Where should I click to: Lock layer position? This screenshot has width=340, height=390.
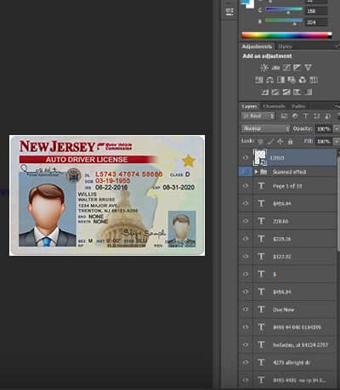pos(280,141)
